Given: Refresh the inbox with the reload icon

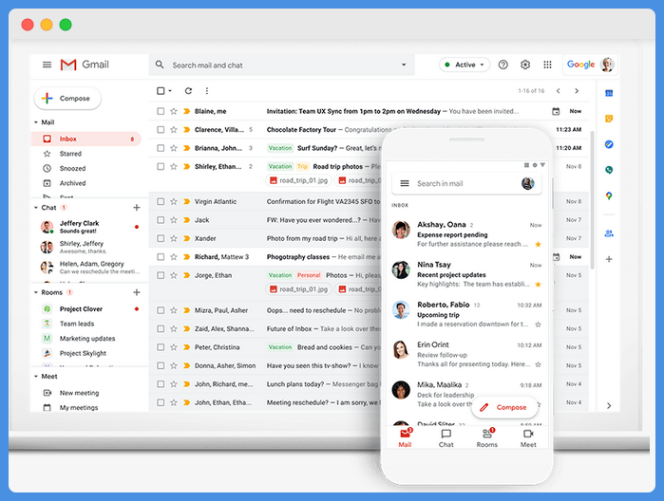Looking at the screenshot, I should coord(188,90).
